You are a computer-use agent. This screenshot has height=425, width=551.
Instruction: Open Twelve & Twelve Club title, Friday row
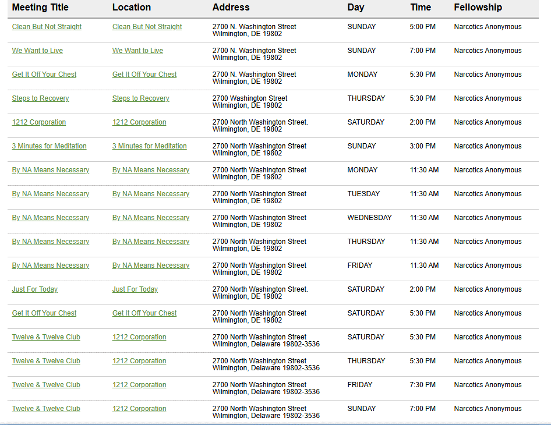pyautogui.click(x=46, y=385)
